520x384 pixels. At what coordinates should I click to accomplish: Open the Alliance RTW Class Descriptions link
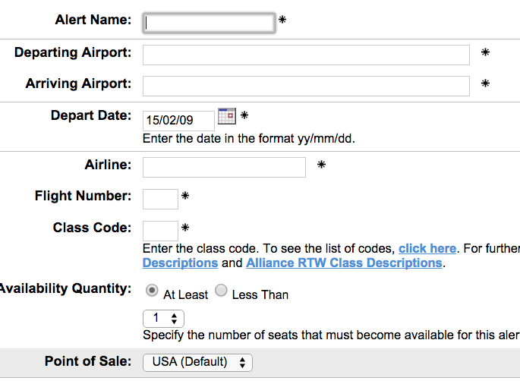coord(344,263)
